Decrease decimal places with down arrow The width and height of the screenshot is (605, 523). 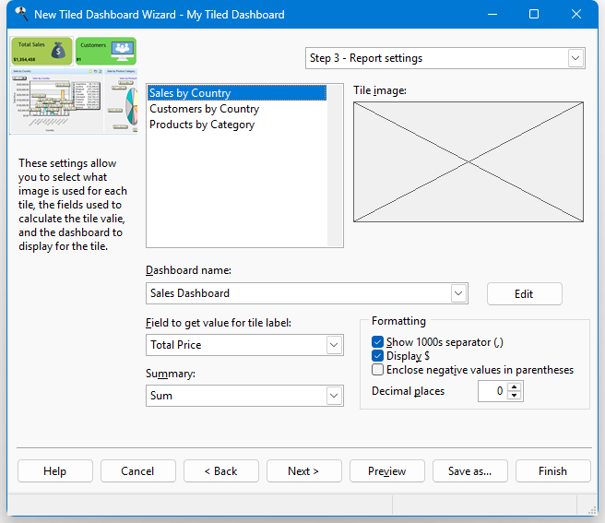(x=515, y=396)
